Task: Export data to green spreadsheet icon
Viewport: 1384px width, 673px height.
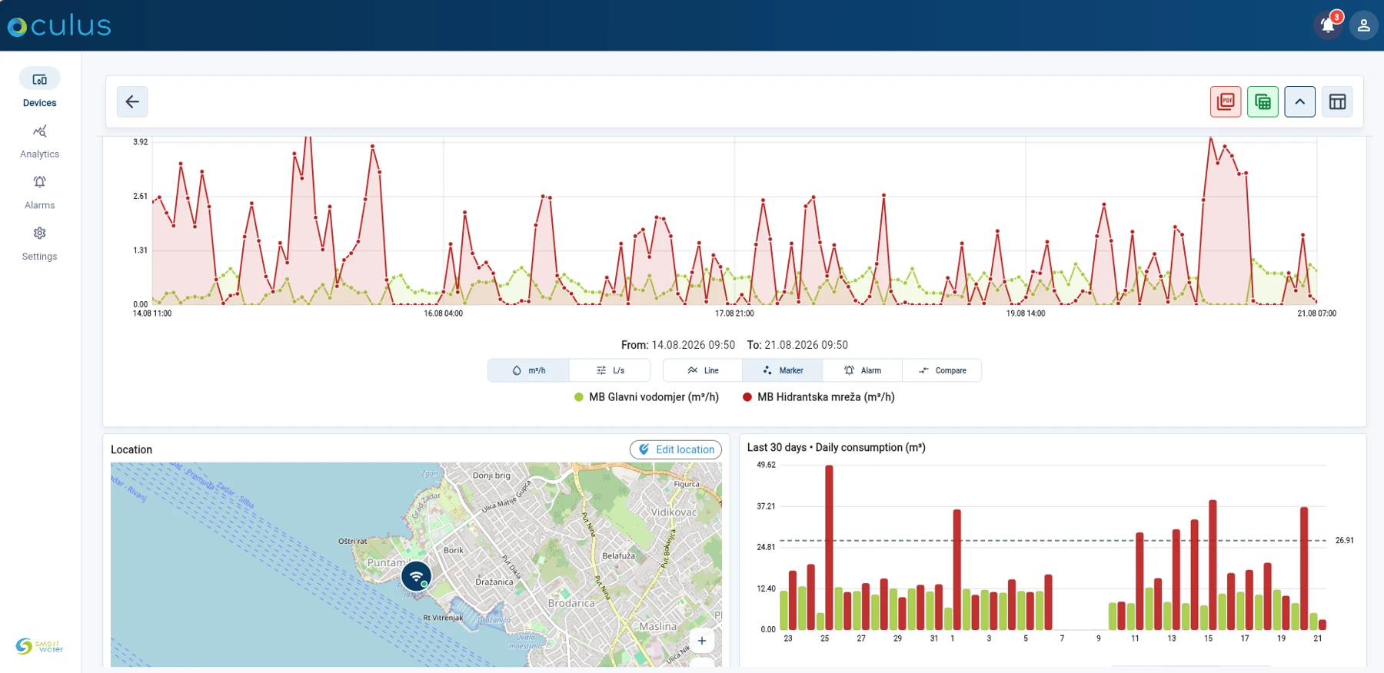Action: (x=1263, y=101)
